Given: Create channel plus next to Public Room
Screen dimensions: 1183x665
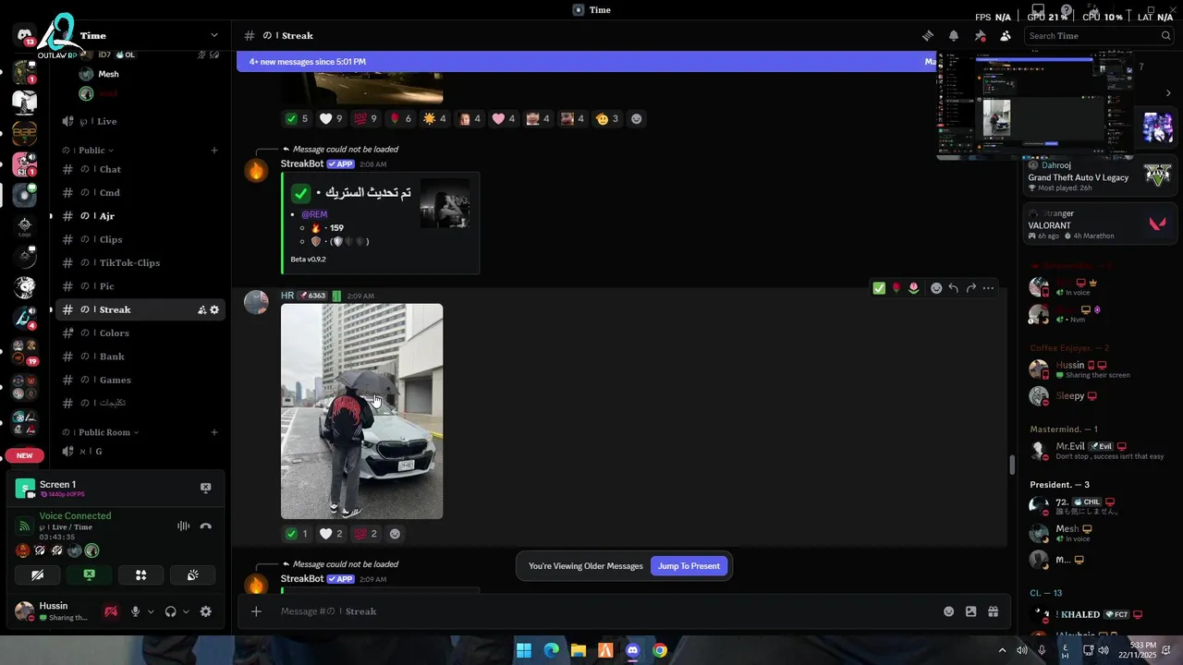Looking at the screenshot, I should [214, 432].
